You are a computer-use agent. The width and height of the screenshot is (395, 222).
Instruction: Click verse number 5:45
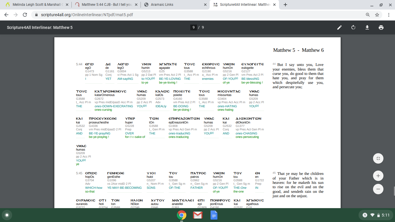tap(79, 173)
